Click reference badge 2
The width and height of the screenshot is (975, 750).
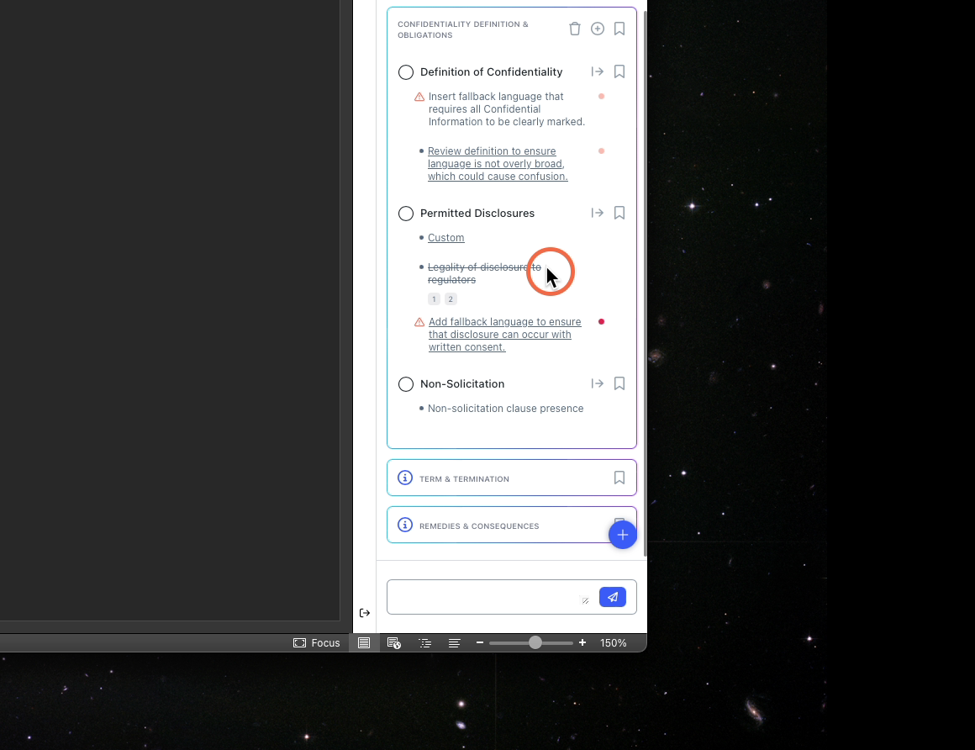click(451, 299)
